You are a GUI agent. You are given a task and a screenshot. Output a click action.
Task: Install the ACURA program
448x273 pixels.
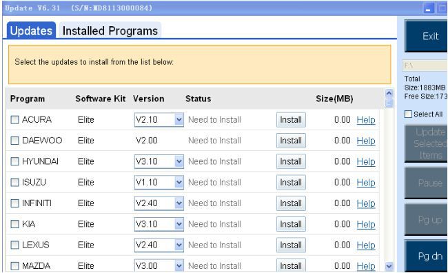coord(291,119)
